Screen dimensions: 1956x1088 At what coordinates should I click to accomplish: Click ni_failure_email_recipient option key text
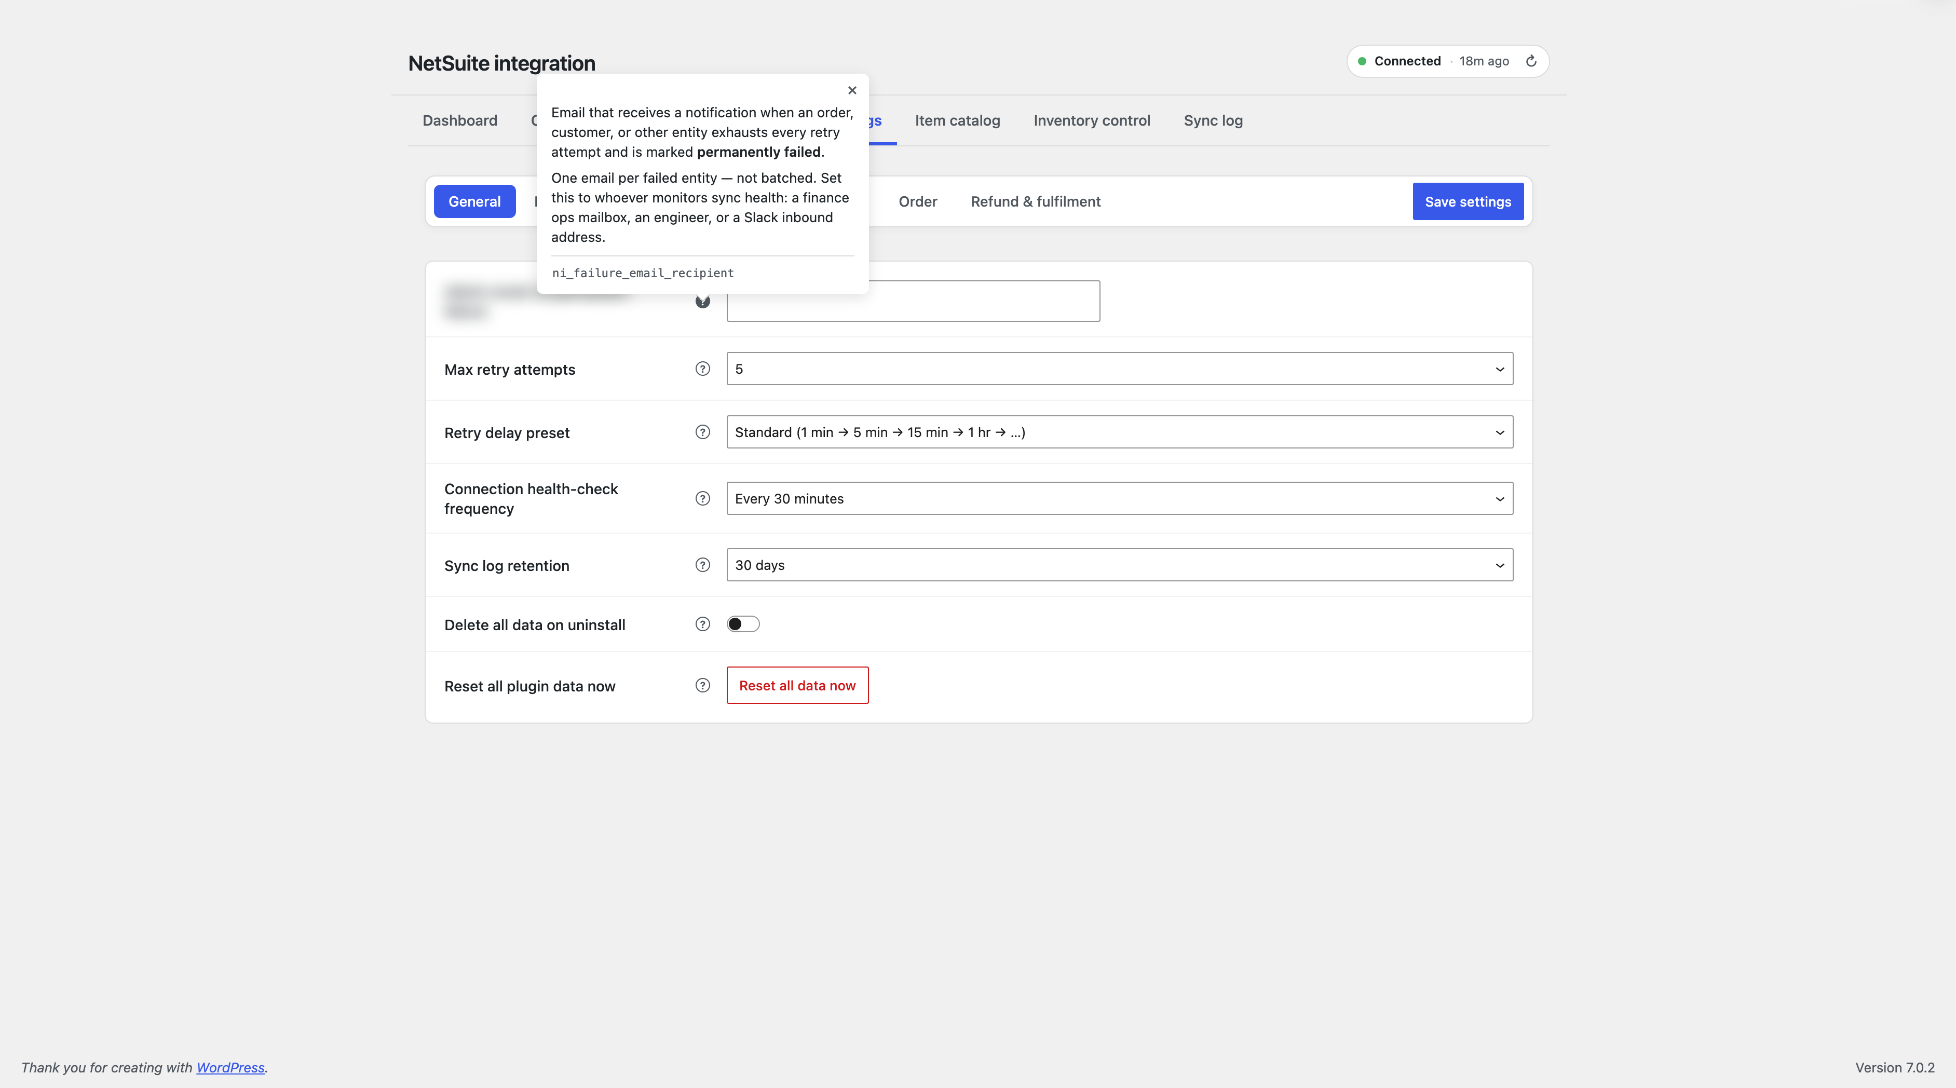pyautogui.click(x=642, y=274)
